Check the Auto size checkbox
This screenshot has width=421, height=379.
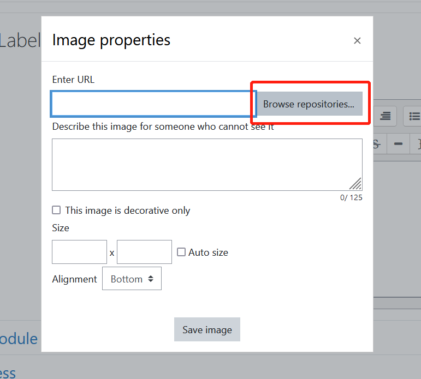[181, 252]
